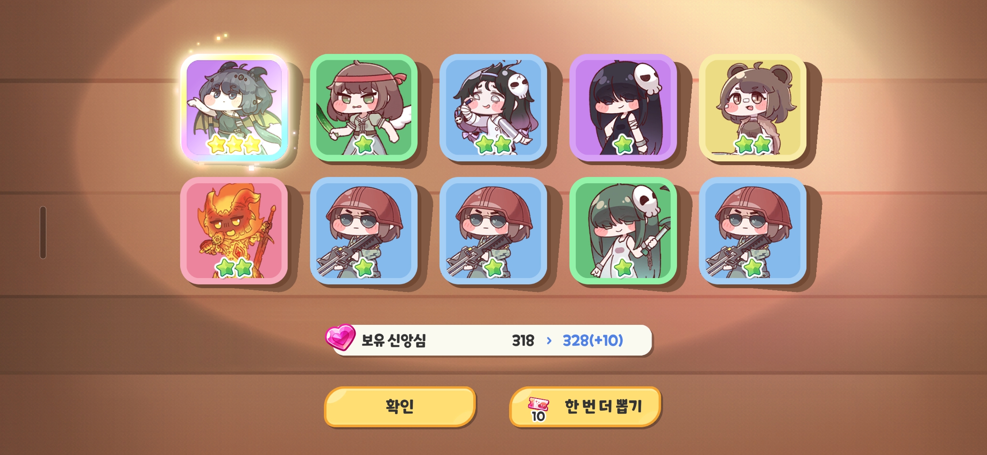Click the 확인 confirm button

coord(400,407)
